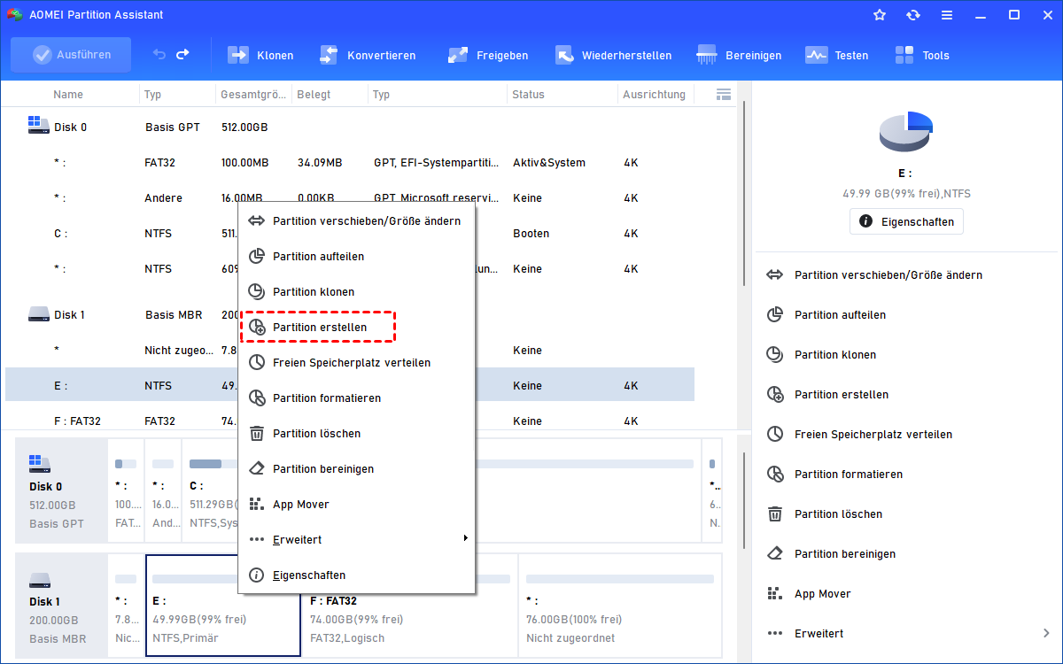
Task: Select the E: NTFS partition row
Action: point(350,386)
